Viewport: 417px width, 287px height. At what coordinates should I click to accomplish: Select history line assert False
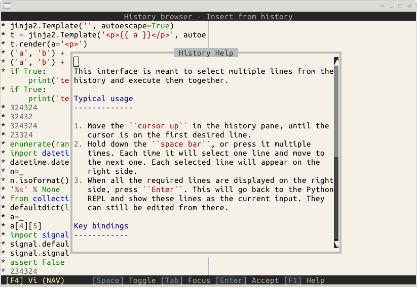(x=37, y=262)
